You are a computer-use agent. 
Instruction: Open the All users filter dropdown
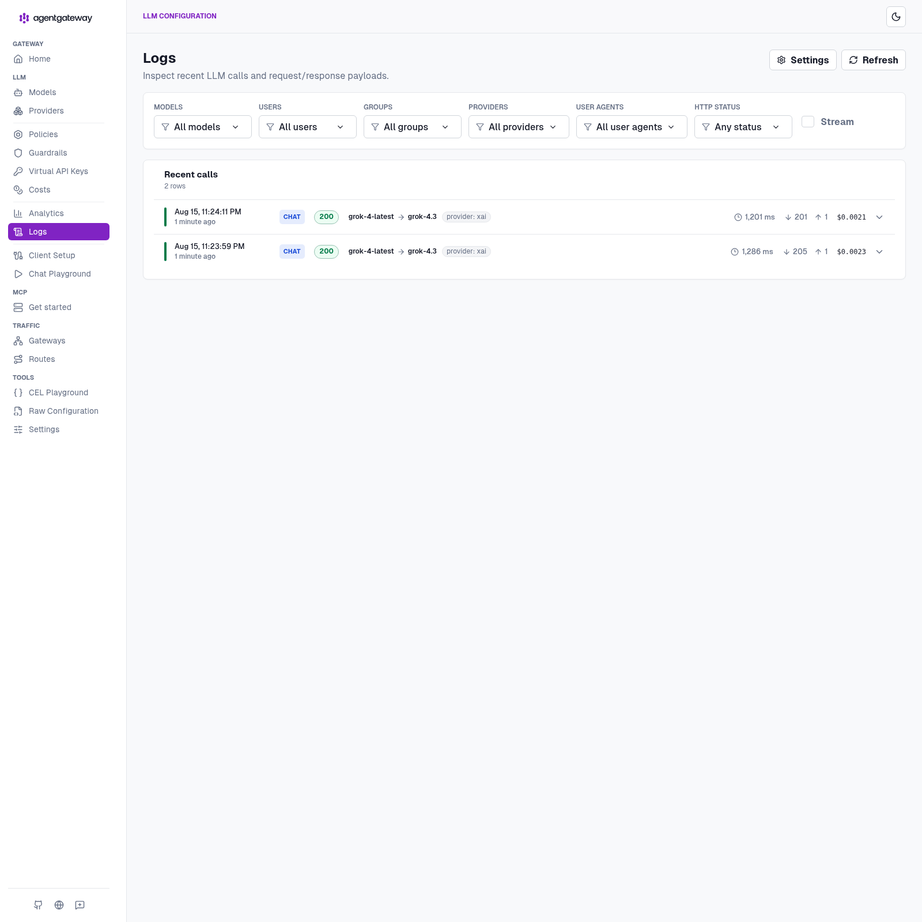click(308, 127)
